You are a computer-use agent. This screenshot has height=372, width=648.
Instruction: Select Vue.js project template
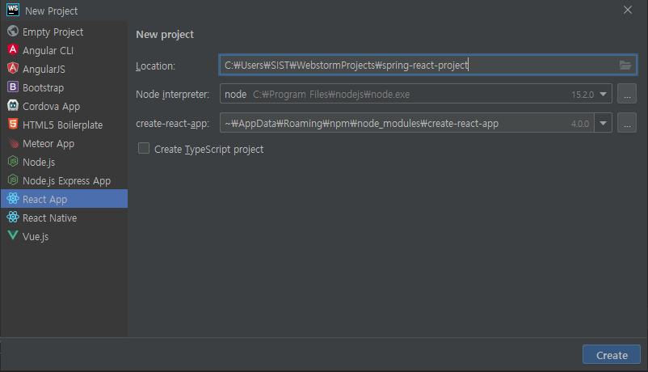click(x=64, y=236)
